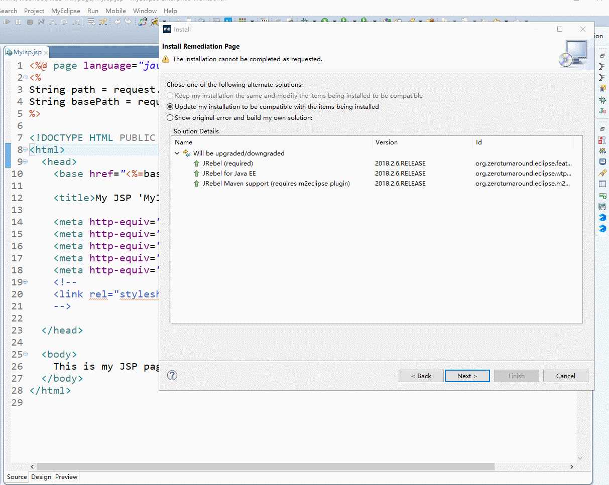Click the blue right-pointing arrow toolbar icon
This screenshot has height=485, width=609.
click(x=128, y=22)
